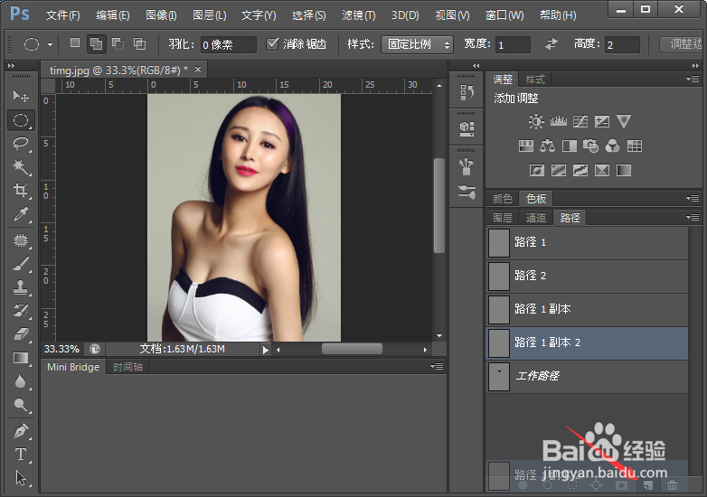Open the collapsed Brush Presets panel icon

(x=467, y=192)
